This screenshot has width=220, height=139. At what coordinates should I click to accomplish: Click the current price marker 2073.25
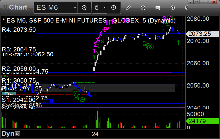tap(202, 34)
